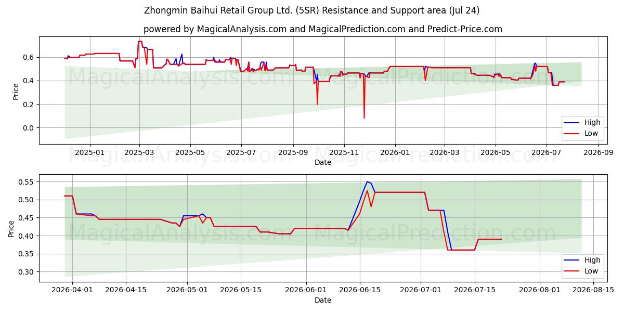Click the '2026-05-15' date tick on the bottom chart
The height and width of the screenshot is (312, 624).
tap(241, 290)
